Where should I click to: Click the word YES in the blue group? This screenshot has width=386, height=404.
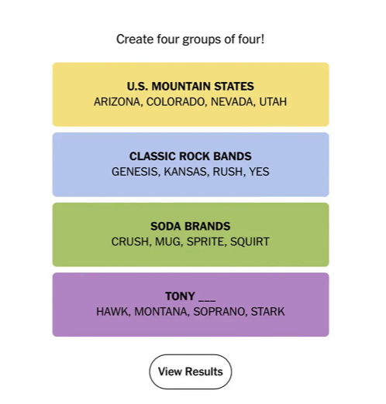pyautogui.click(x=259, y=172)
